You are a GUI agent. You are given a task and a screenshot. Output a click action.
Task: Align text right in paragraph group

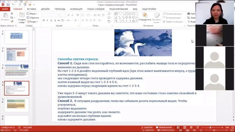point(91,21)
